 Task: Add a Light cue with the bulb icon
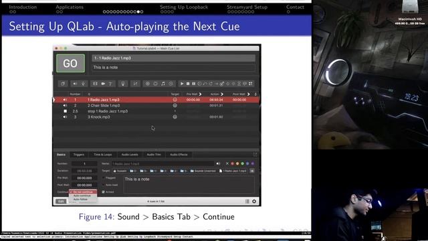pos(123,84)
